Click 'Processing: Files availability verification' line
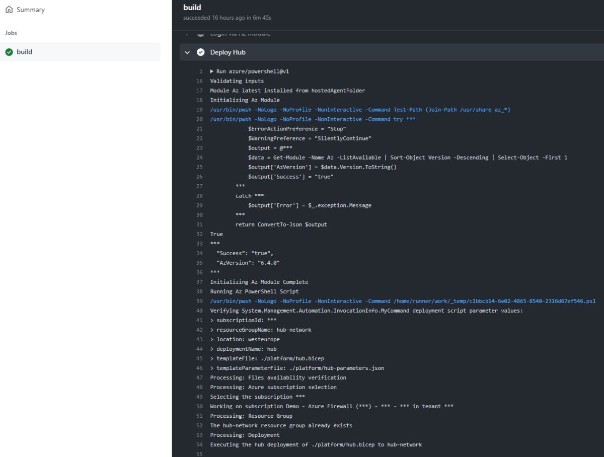The width and height of the screenshot is (604, 457). coord(278,377)
